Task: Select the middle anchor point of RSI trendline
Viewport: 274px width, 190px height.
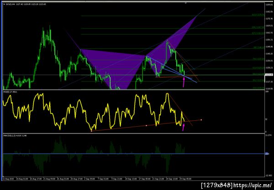Action: (x=147, y=125)
